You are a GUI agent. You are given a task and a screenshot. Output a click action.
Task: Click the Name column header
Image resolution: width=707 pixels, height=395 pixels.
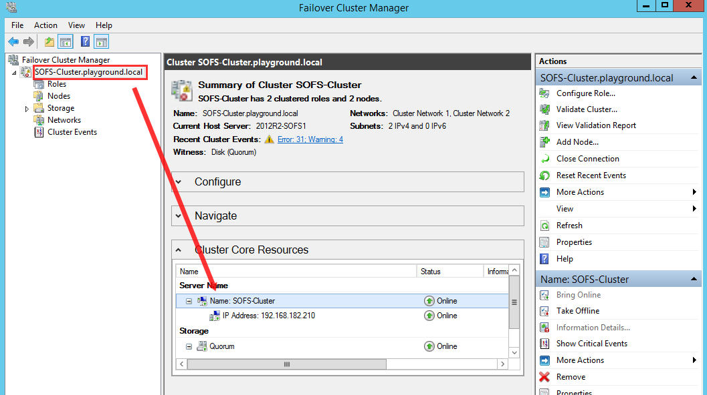296,272
